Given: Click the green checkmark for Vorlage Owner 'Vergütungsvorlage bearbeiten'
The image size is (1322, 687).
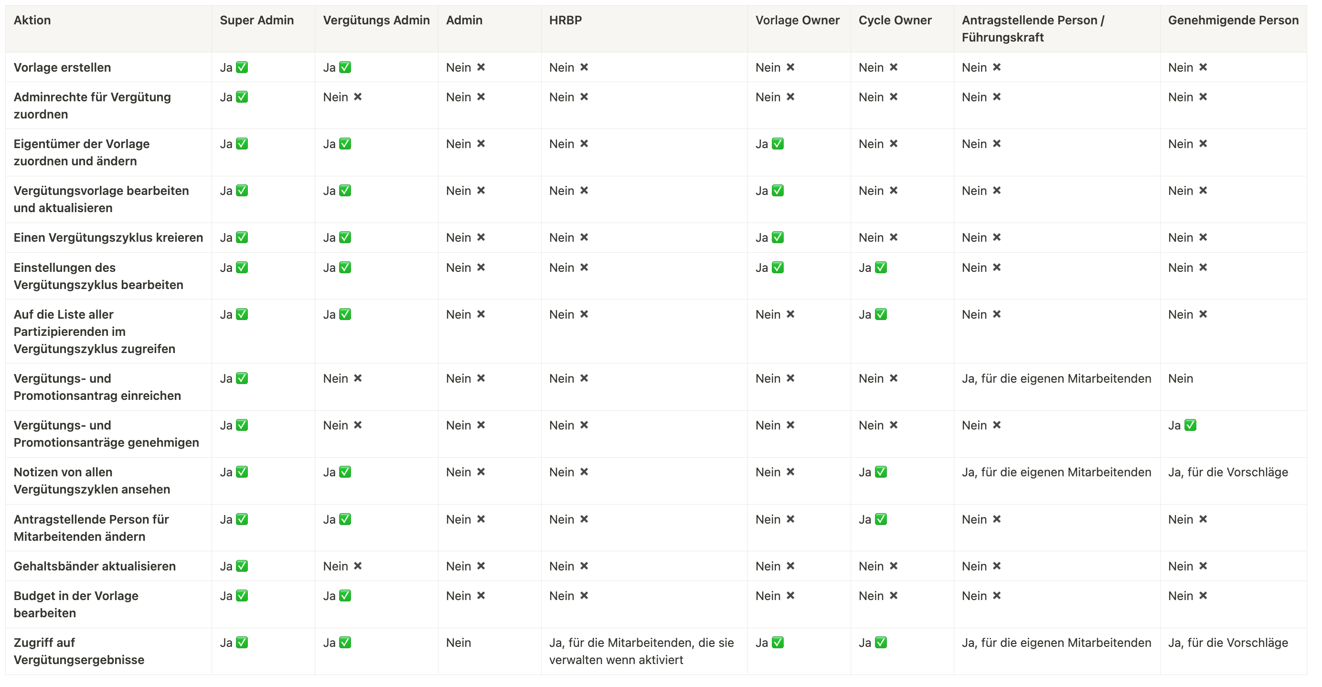Looking at the screenshot, I should click(x=778, y=191).
